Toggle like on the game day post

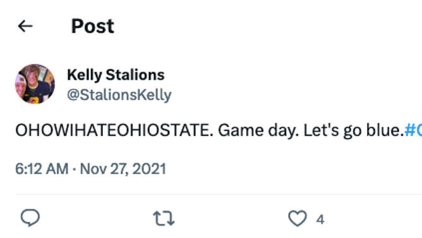click(298, 218)
